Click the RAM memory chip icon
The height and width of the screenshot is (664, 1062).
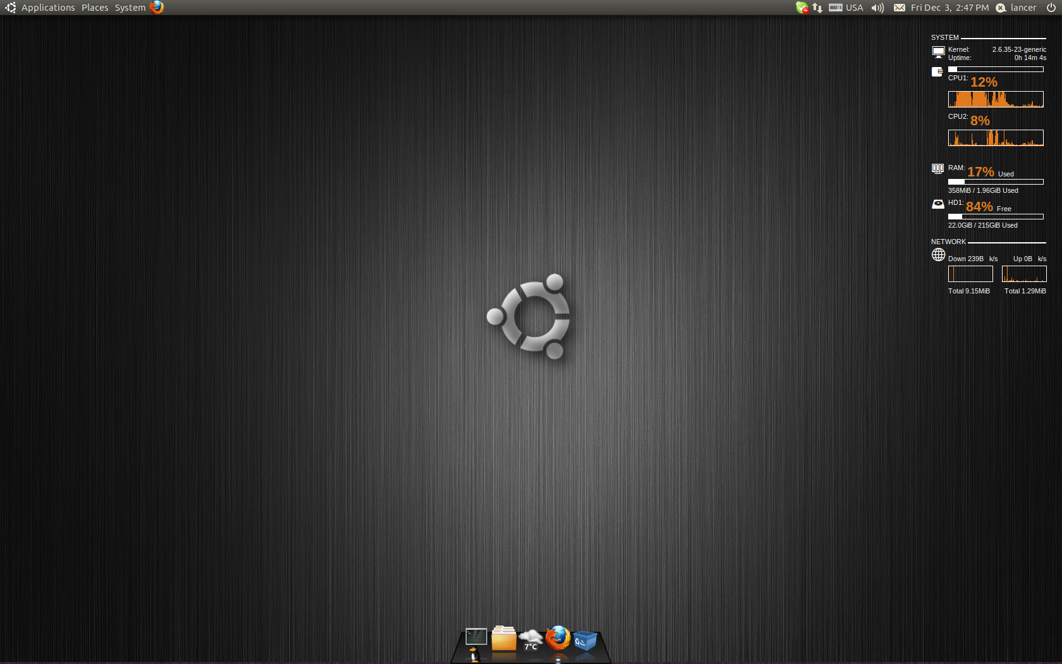pyautogui.click(x=937, y=169)
